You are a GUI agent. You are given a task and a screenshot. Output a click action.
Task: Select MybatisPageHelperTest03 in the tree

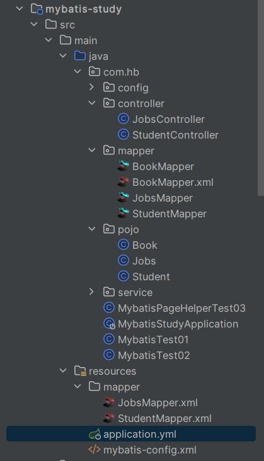(x=181, y=308)
